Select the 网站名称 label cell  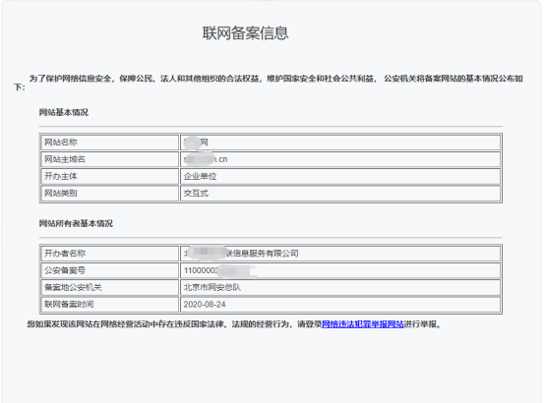point(110,143)
